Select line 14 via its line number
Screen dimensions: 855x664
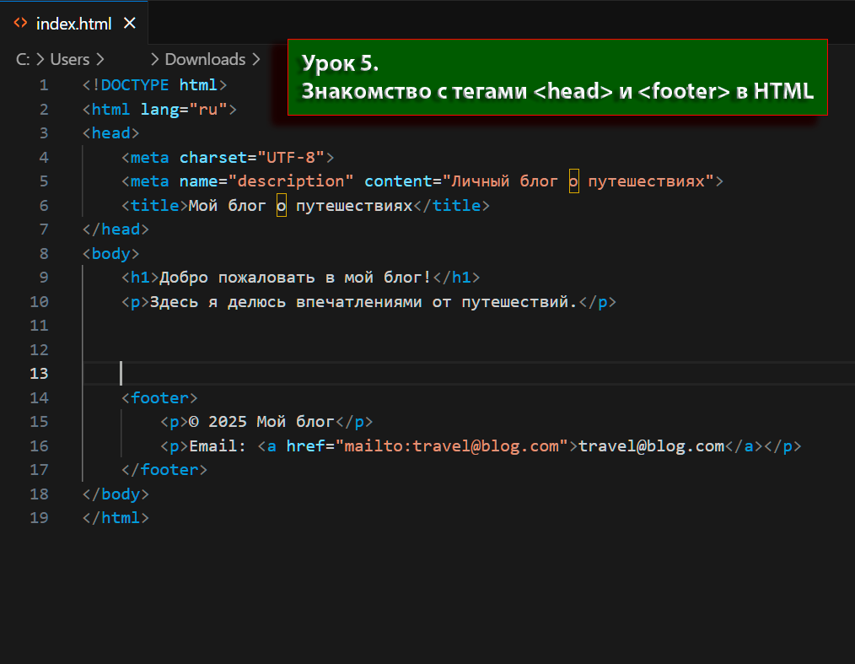39,397
